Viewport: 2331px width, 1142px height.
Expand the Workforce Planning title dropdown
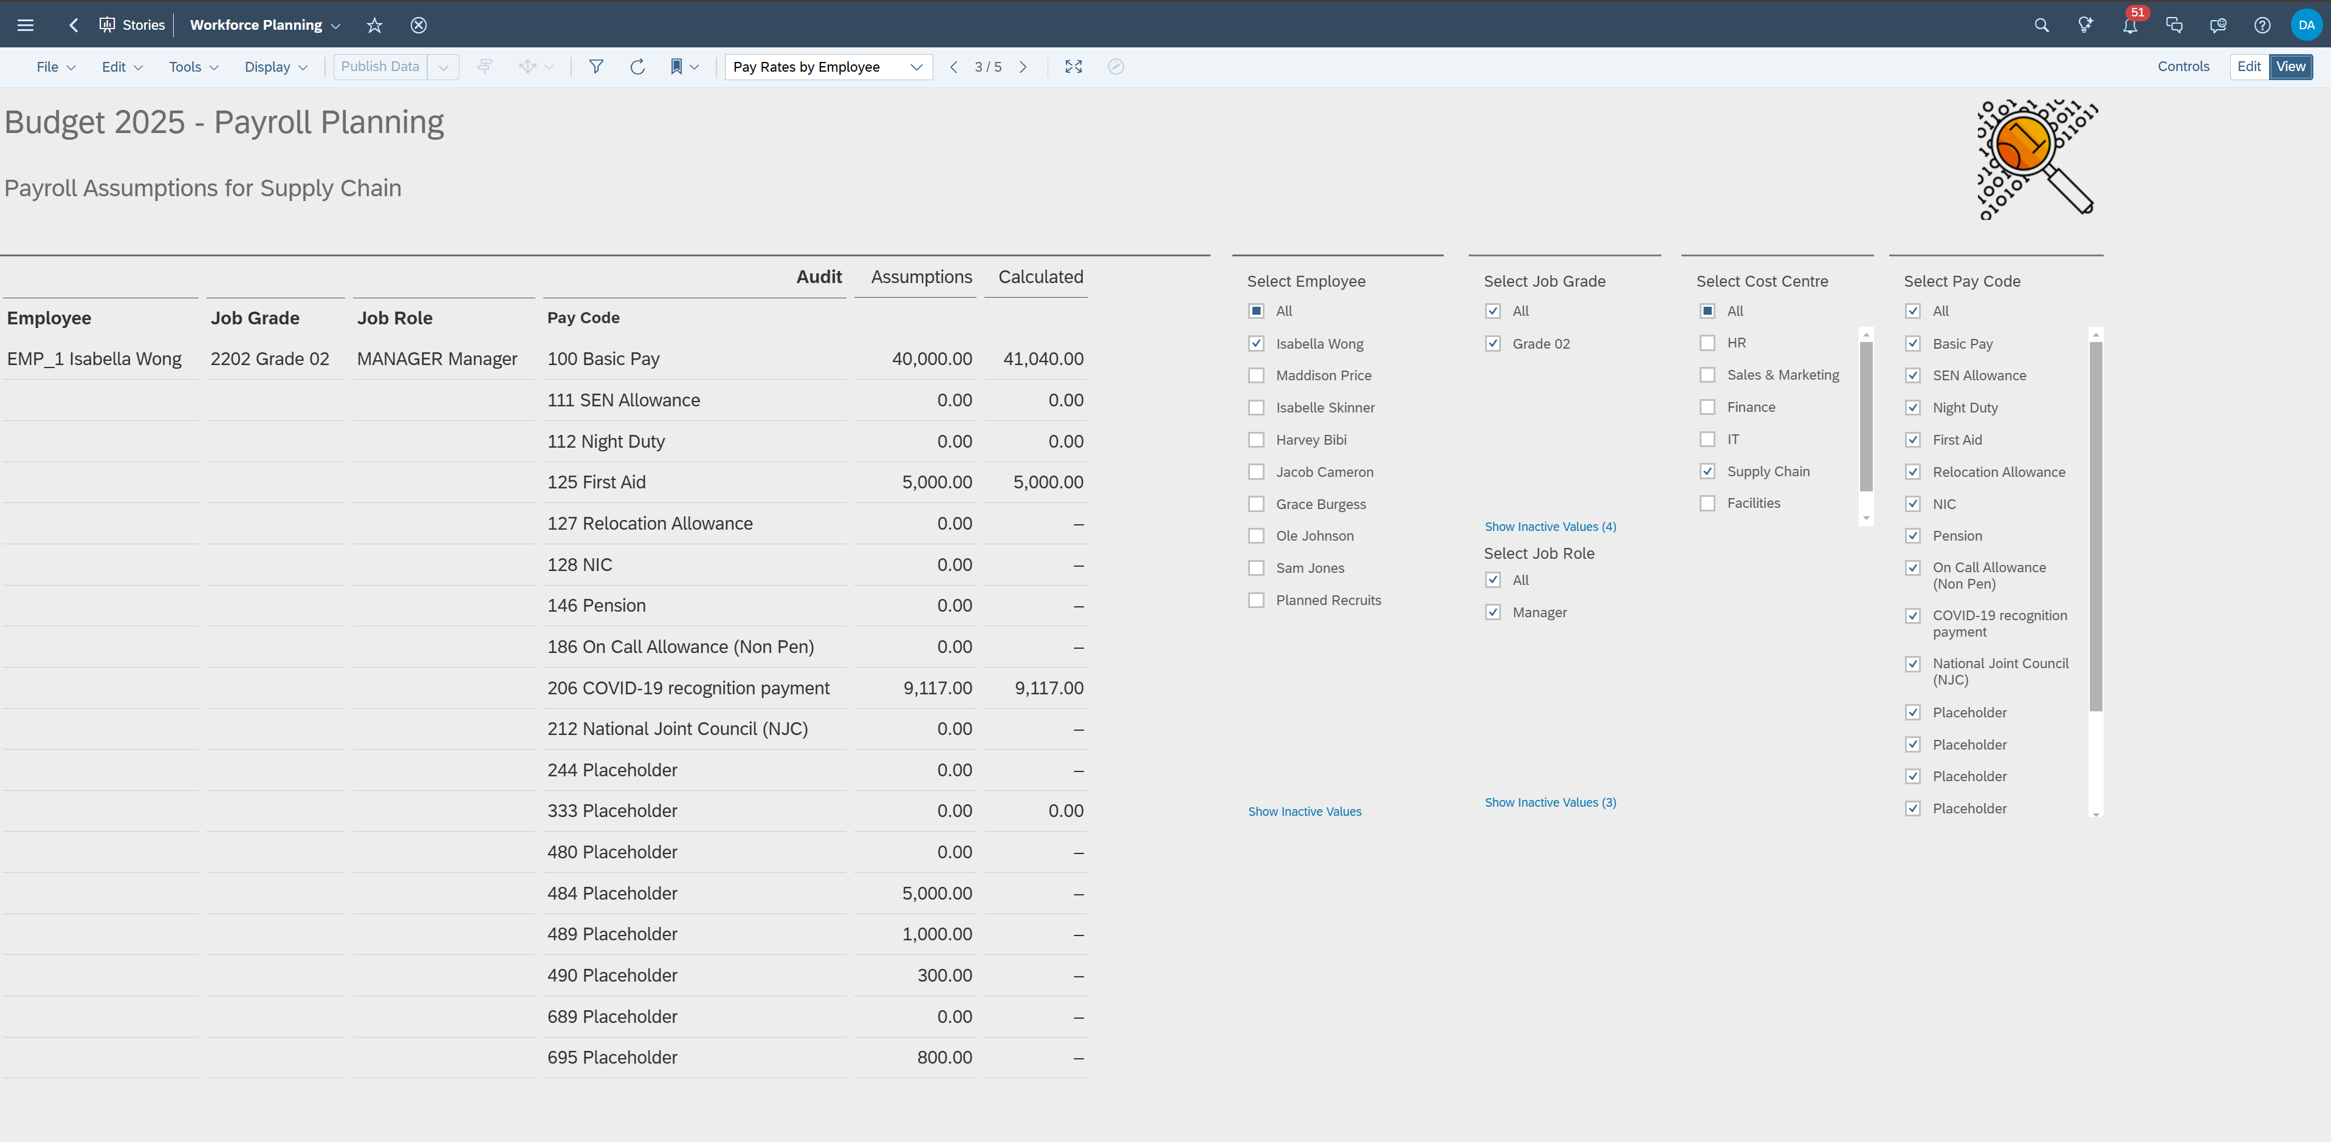tap(335, 26)
